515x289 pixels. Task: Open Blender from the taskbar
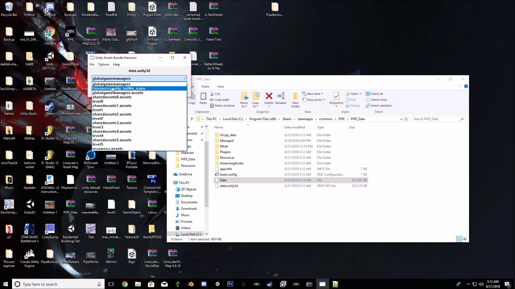click(191, 284)
